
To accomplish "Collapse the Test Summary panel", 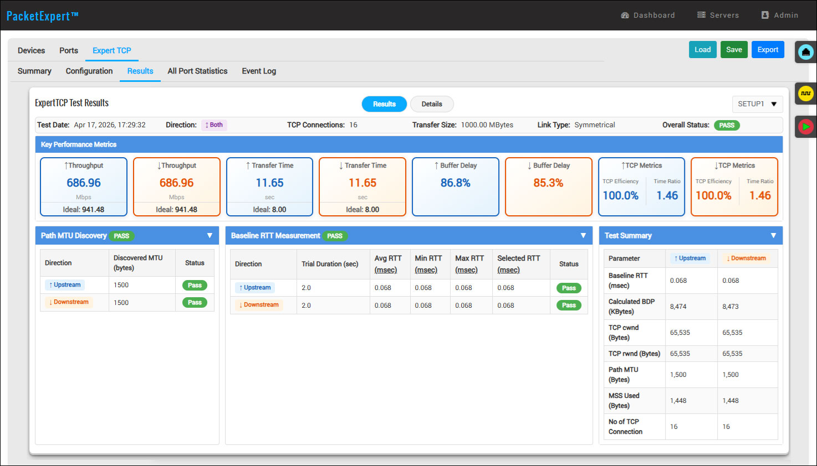I will pyautogui.click(x=773, y=236).
